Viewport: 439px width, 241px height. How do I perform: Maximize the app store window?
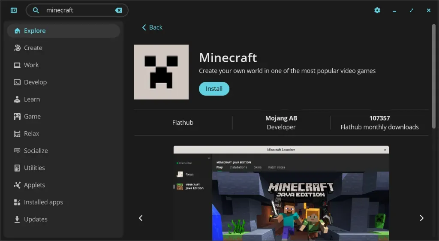tap(411, 10)
